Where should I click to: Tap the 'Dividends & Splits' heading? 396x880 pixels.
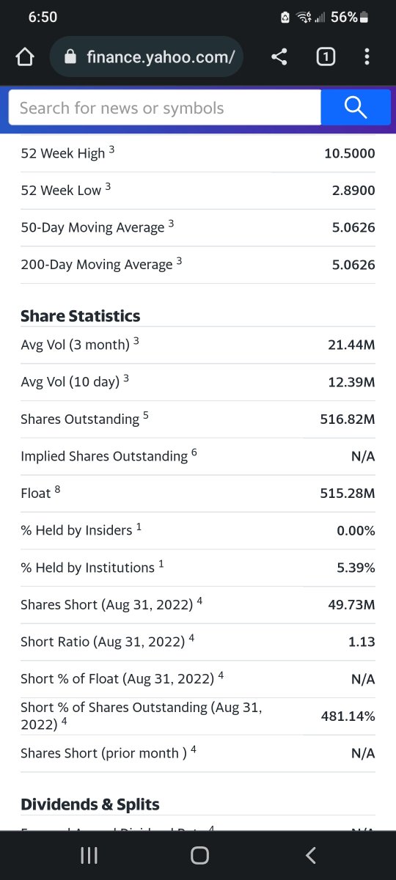[90, 804]
